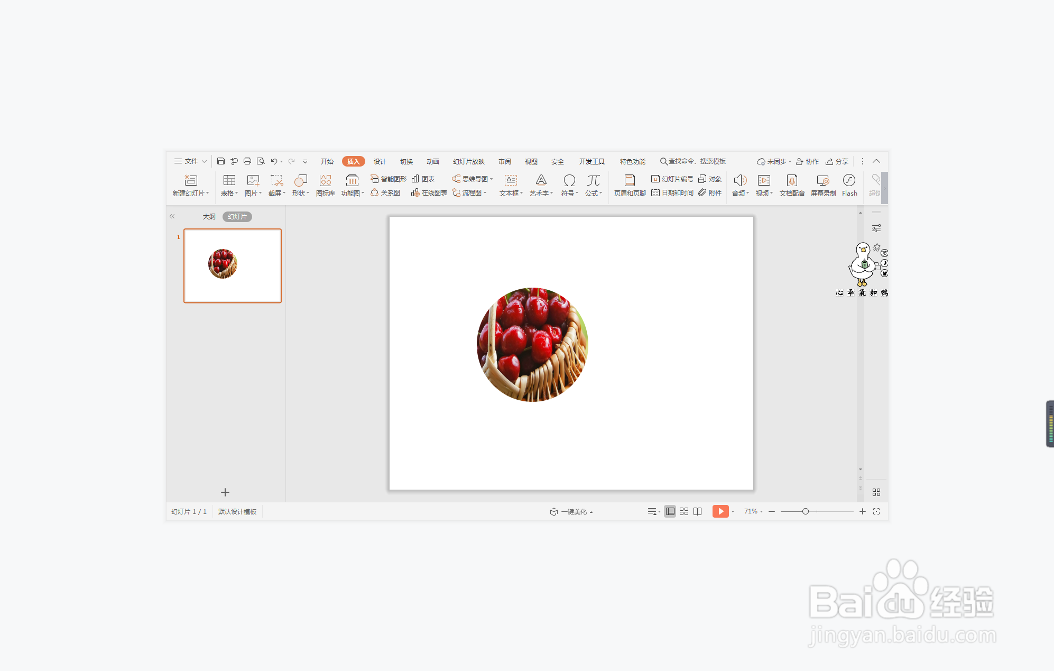Viewport: 1054px width, 671px height.
Task: Click the Flash insert icon
Action: (x=849, y=180)
